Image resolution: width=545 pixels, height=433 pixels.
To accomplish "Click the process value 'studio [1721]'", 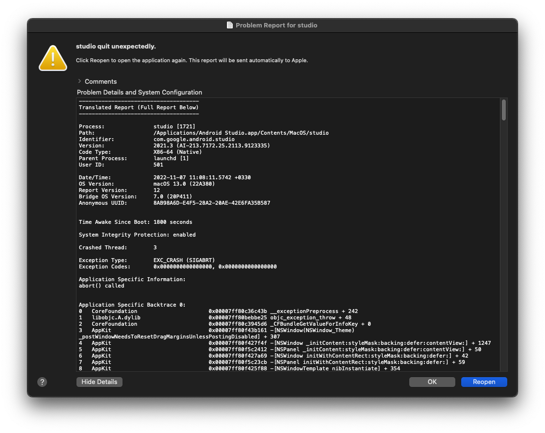I will pyautogui.click(x=174, y=126).
